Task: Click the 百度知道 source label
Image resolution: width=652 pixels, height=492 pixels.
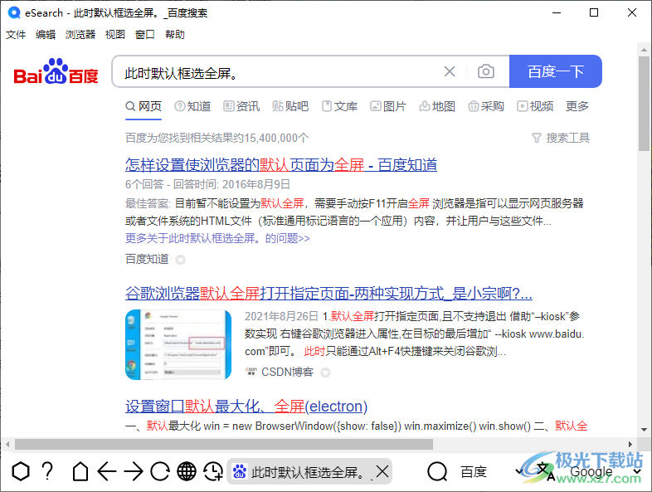Action: coord(147,259)
